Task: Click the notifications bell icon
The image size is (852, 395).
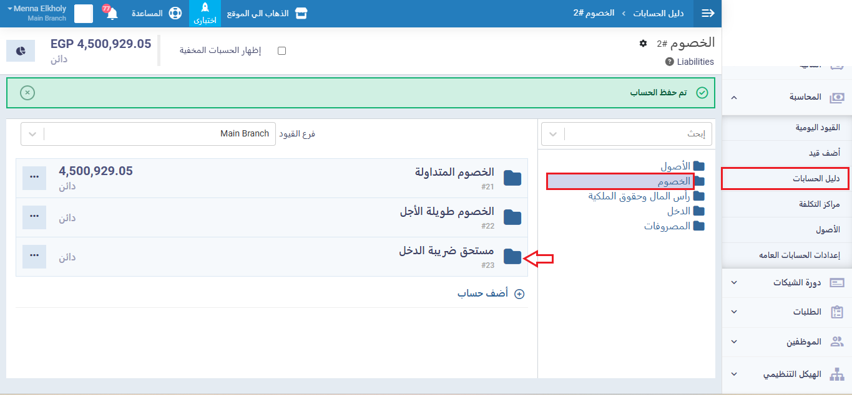Action: tap(112, 14)
